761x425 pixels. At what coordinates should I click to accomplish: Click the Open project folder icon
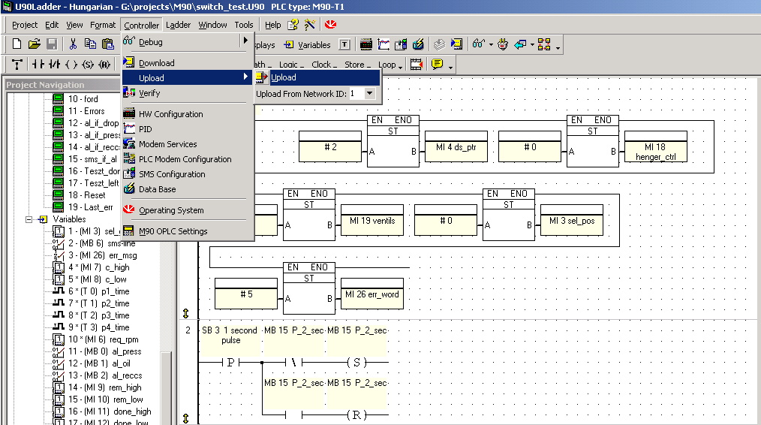click(34, 44)
